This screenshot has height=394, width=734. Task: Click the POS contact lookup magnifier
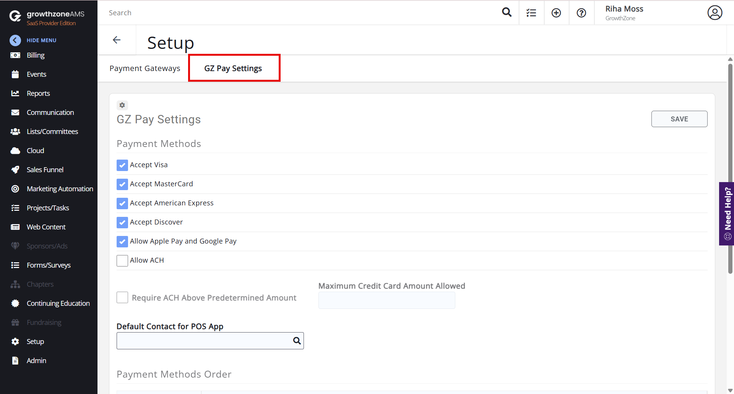pos(297,341)
